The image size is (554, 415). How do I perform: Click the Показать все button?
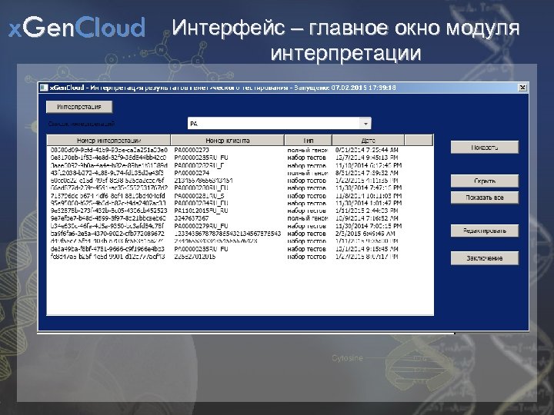coord(485,198)
